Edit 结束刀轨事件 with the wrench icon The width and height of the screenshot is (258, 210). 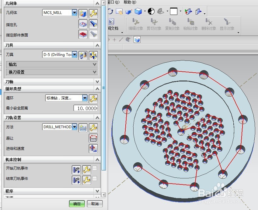tap(86, 180)
